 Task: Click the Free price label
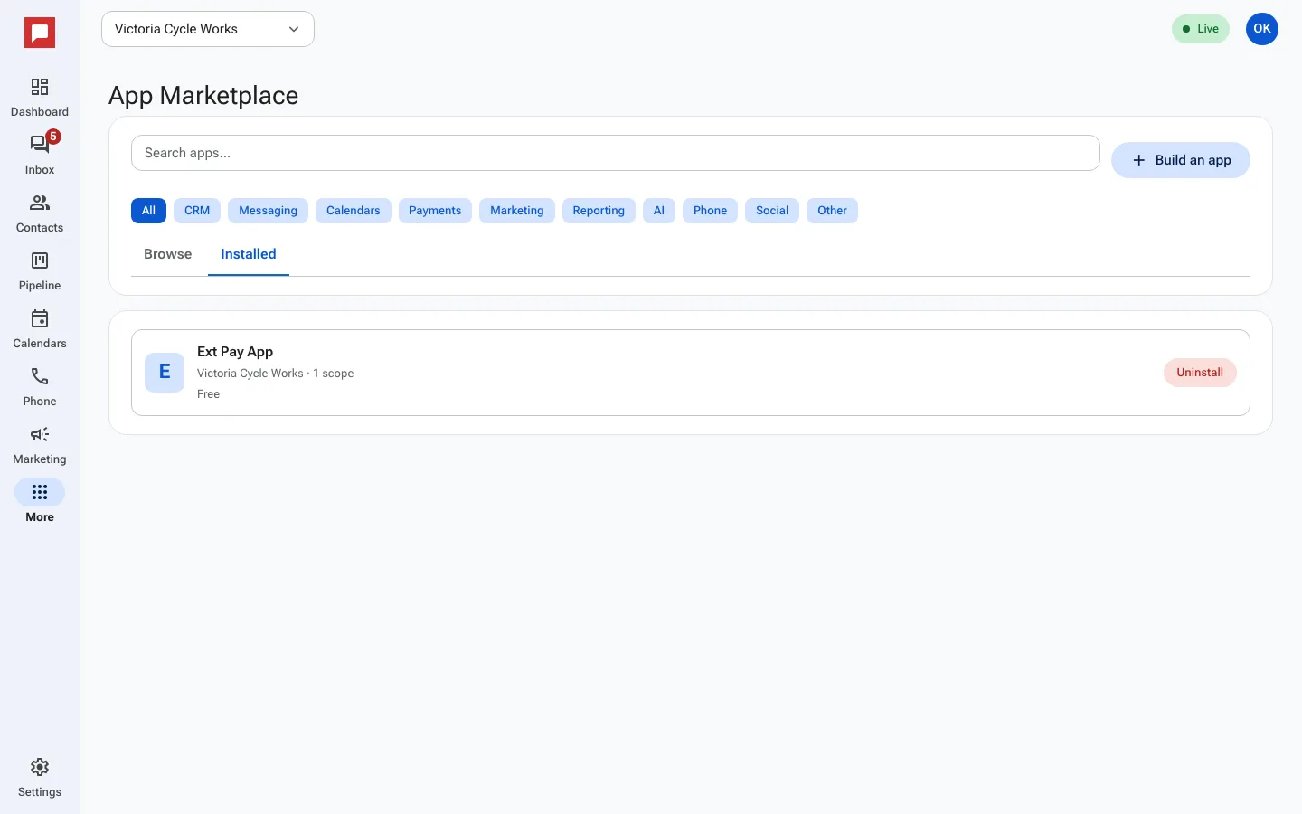coord(208,394)
